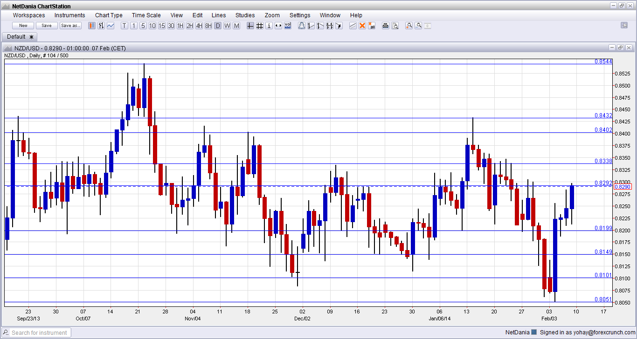This screenshot has width=637, height=339.
Task: Click the 0.8199 price level label
Action: (x=603, y=228)
